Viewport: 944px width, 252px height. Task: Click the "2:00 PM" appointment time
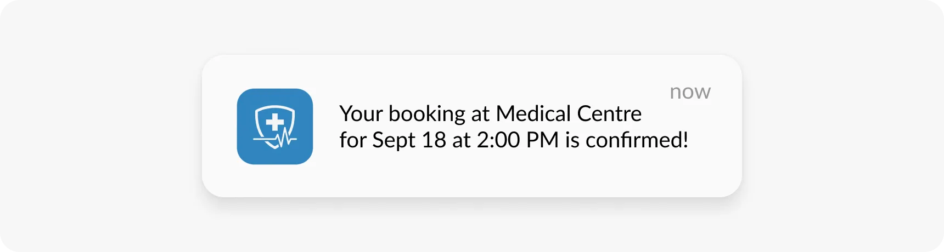click(517, 140)
